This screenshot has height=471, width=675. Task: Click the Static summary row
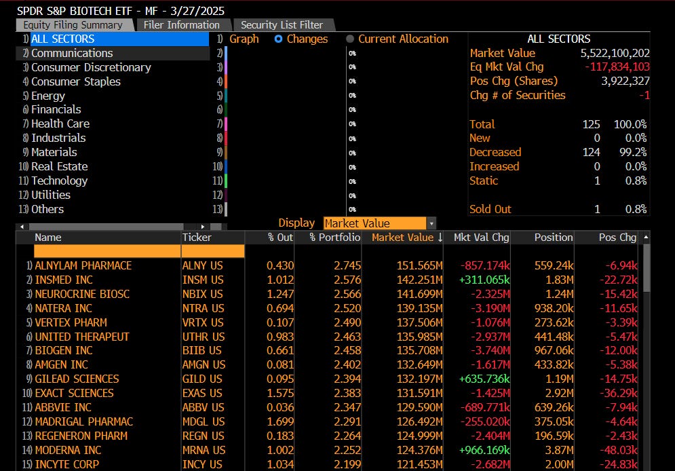pos(558,181)
